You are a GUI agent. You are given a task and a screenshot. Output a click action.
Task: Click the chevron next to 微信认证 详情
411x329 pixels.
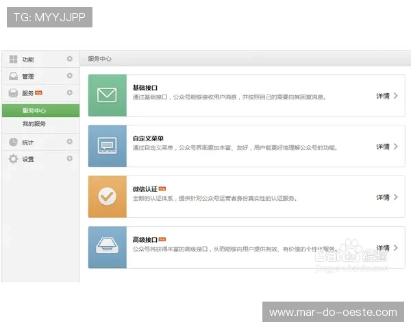coord(395,197)
